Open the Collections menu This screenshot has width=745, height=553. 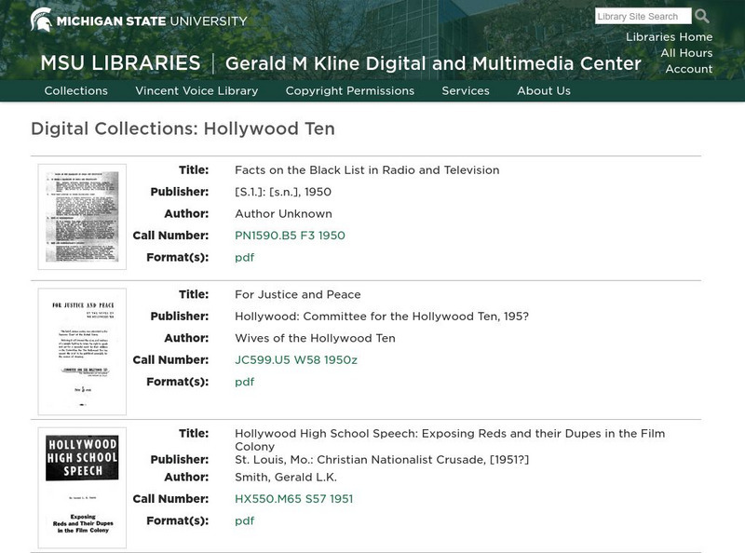coord(76,90)
